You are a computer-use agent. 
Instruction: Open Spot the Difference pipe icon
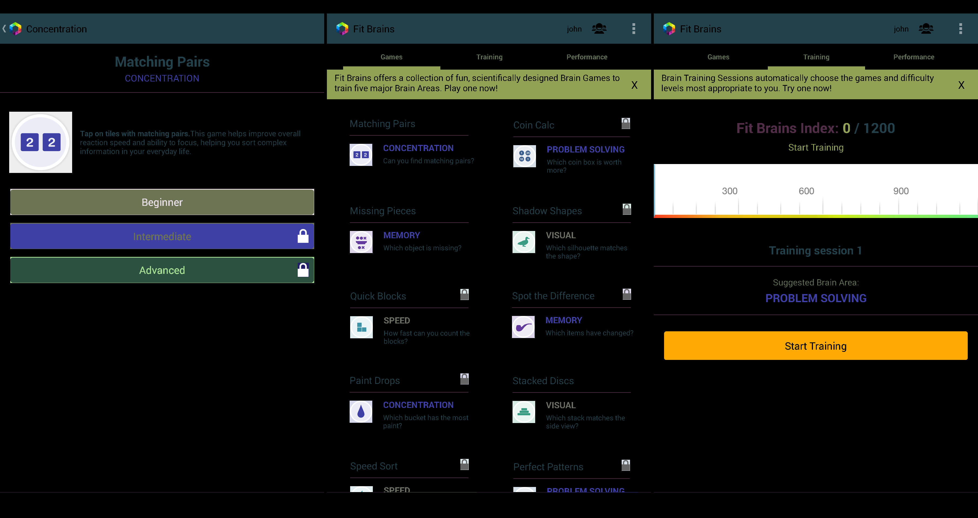pos(523,327)
